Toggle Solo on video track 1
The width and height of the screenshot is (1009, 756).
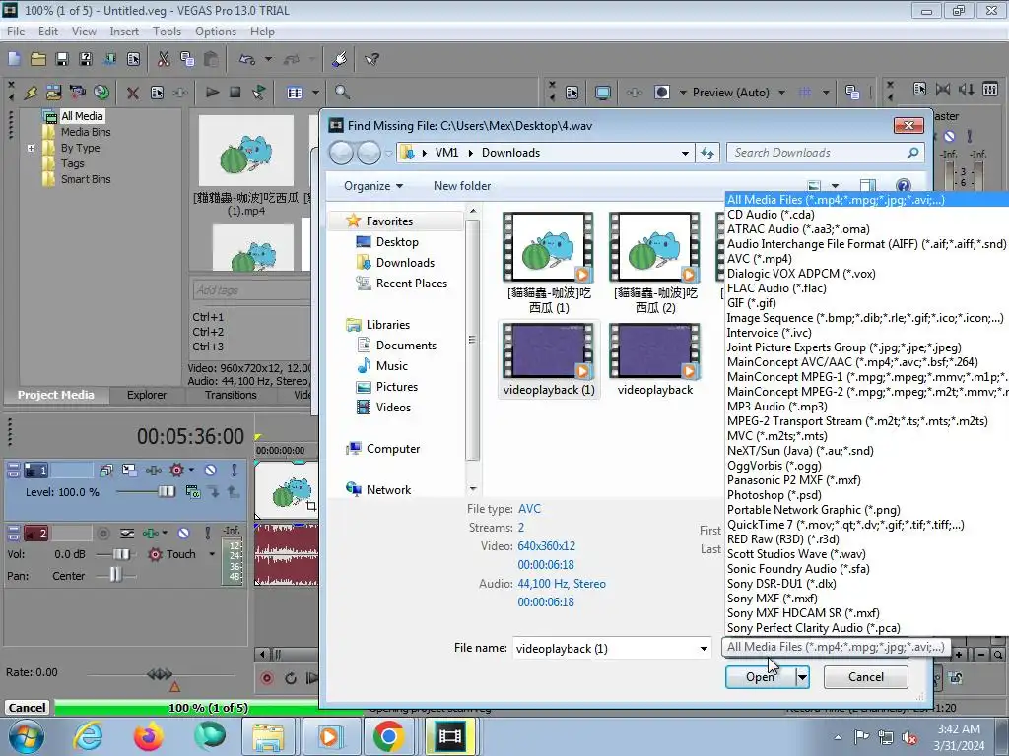(x=235, y=471)
